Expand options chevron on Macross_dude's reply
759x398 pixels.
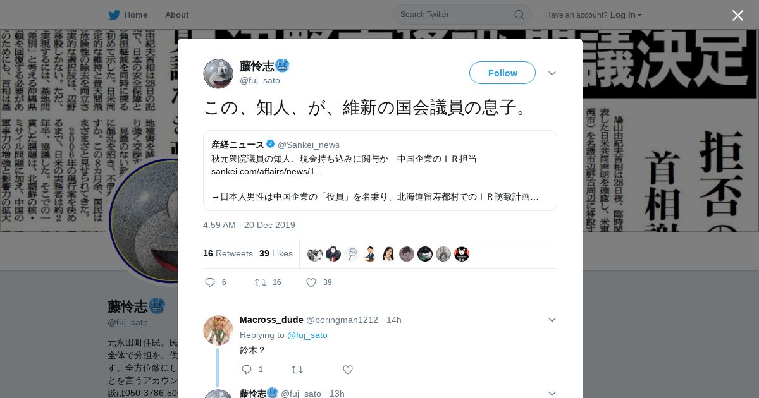tap(552, 320)
